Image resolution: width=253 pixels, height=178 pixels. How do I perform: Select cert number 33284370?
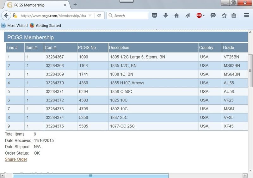(x=55, y=83)
